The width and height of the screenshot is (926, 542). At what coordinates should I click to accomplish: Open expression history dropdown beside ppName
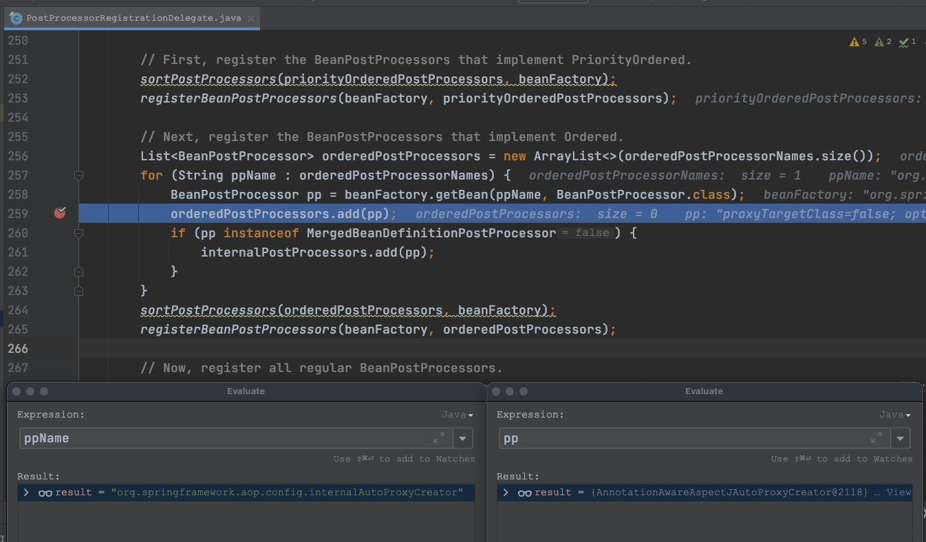click(x=463, y=438)
